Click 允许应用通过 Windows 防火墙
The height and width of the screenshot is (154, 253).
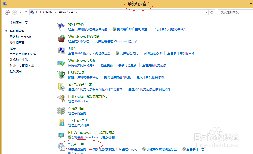116,41
